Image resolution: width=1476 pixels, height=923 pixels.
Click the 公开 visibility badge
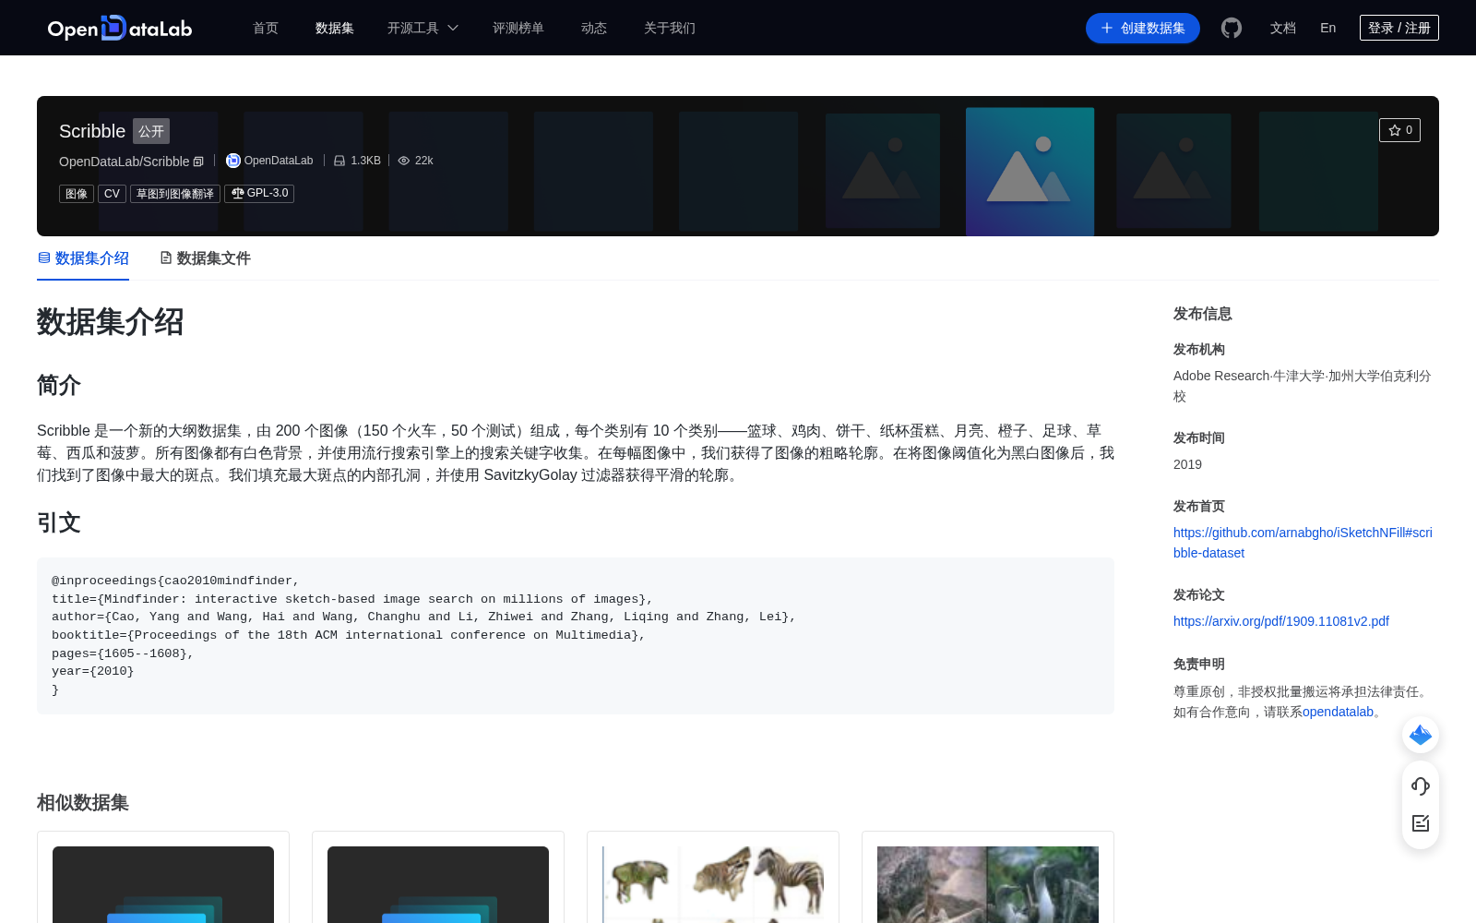click(151, 131)
